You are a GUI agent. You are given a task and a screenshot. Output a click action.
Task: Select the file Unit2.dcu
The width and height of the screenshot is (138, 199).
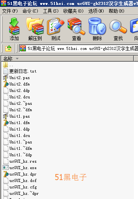click(17, 97)
